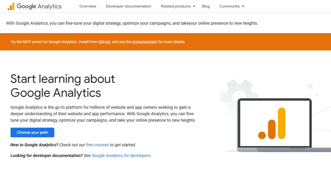Click the Choose your path button
Image resolution: width=331 pixels, height=186 pixels.
pyautogui.click(x=32, y=132)
